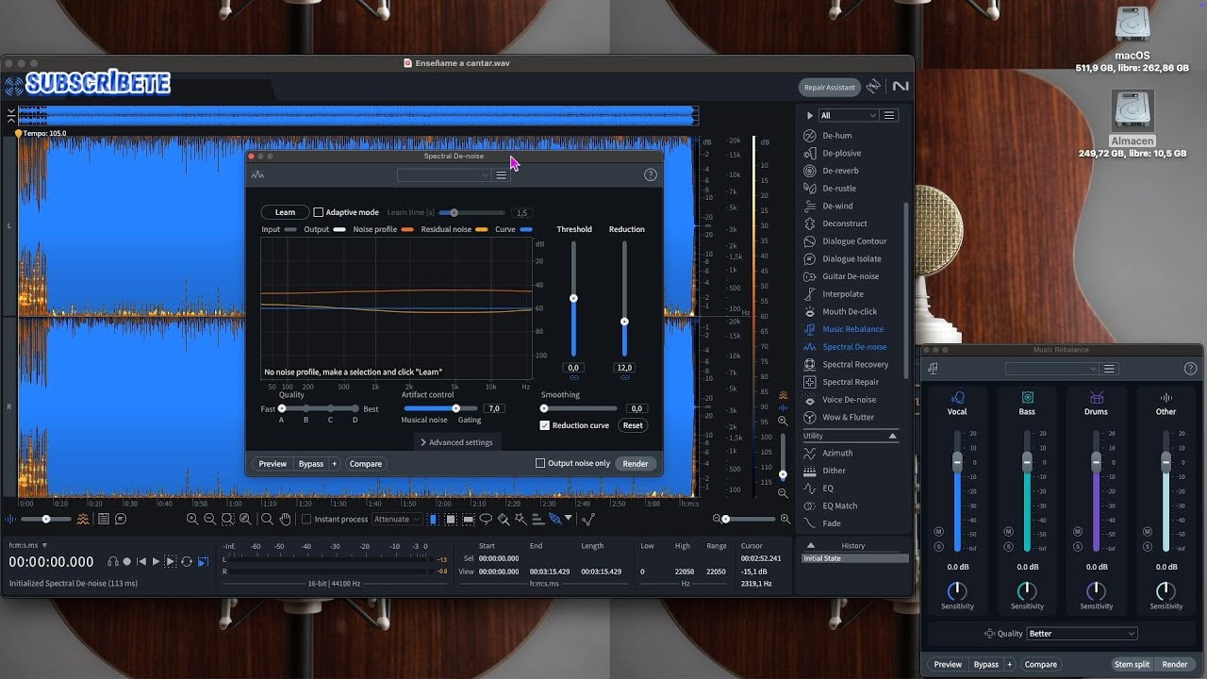Image resolution: width=1207 pixels, height=679 pixels.
Task: Click the Threshold slider handle
Action: (x=573, y=298)
